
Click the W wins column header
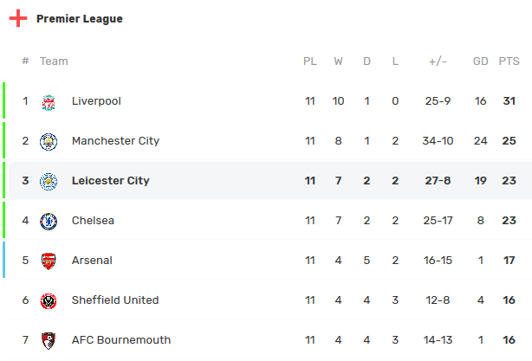[338, 61]
